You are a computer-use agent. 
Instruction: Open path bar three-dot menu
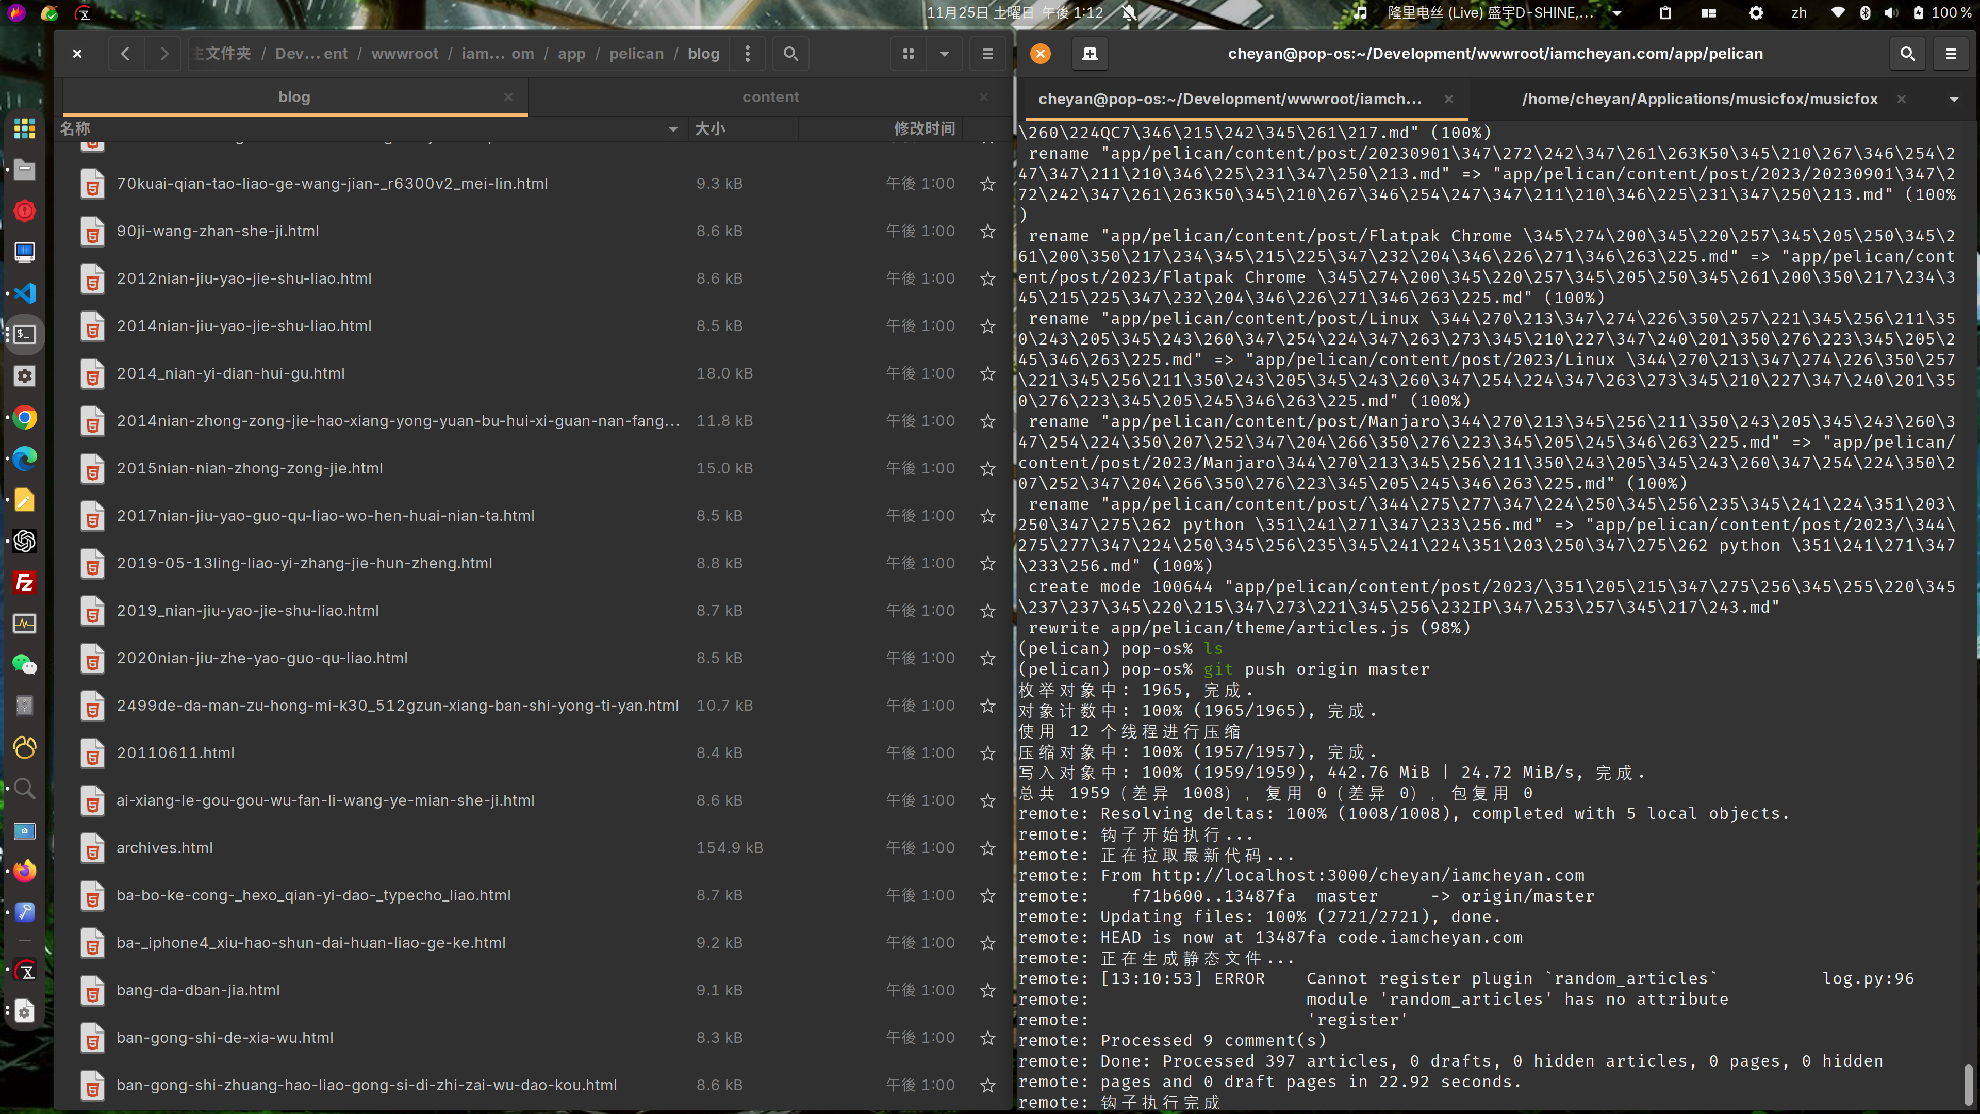click(x=747, y=54)
